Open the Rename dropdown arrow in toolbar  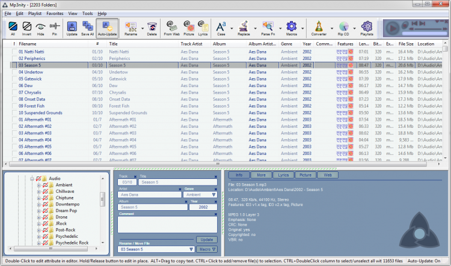[x=143, y=28]
